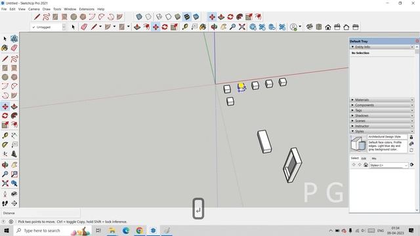Click Update Style With Changes button

point(411,150)
